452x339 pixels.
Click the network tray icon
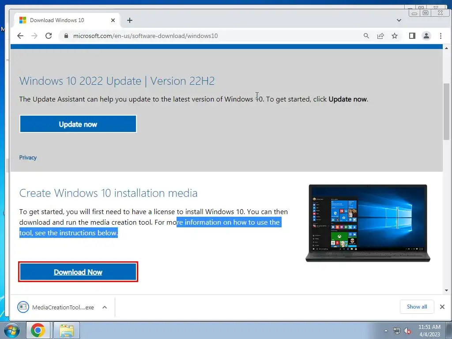click(x=397, y=331)
